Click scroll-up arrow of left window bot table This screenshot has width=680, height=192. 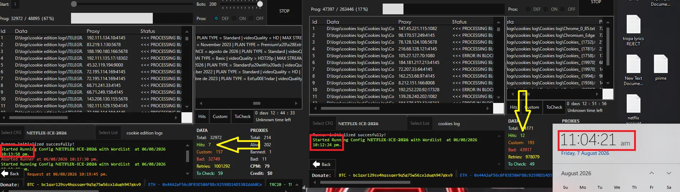[187, 31]
